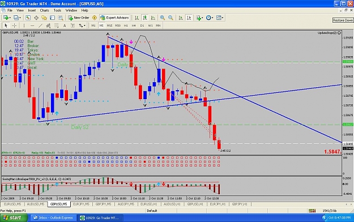Switch to the AUDUSD,H1 chart tab
The height and width of the screenshot is (222, 354).
click(172, 204)
